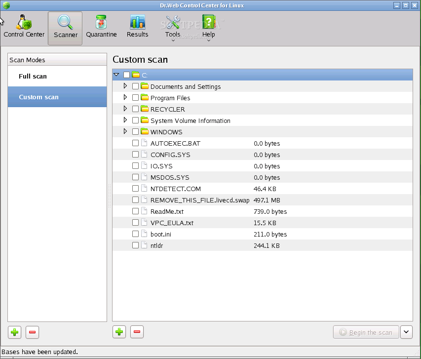421x359 pixels.
Task: Open the Tools menu dropdown chevron
Action: point(173,40)
